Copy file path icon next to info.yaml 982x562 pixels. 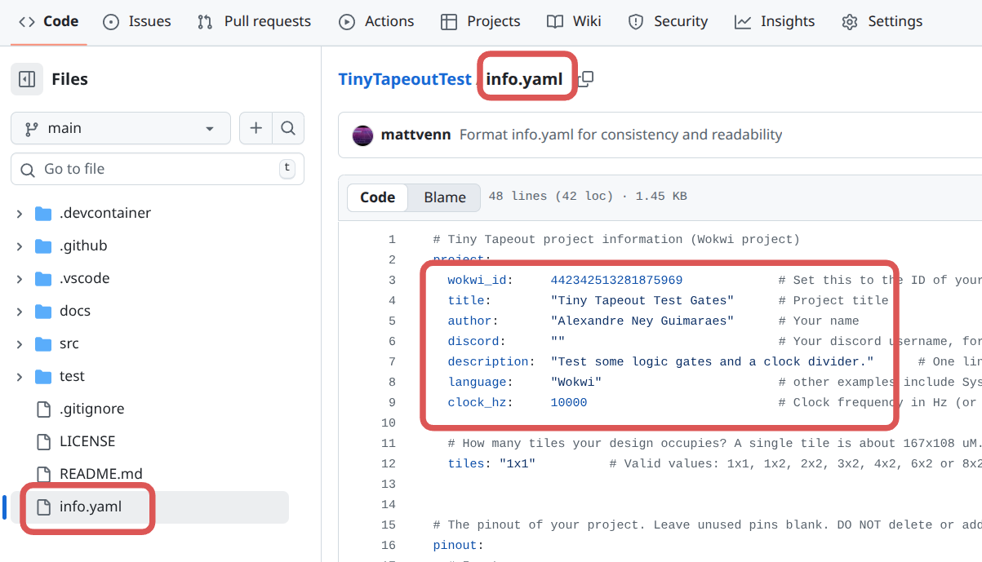[x=585, y=79]
